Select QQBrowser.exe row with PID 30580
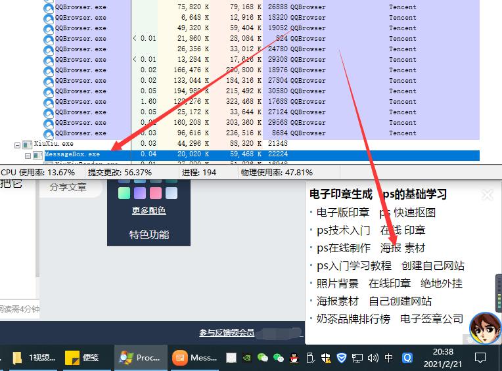This screenshot has height=371, width=502. [x=262, y=91]
